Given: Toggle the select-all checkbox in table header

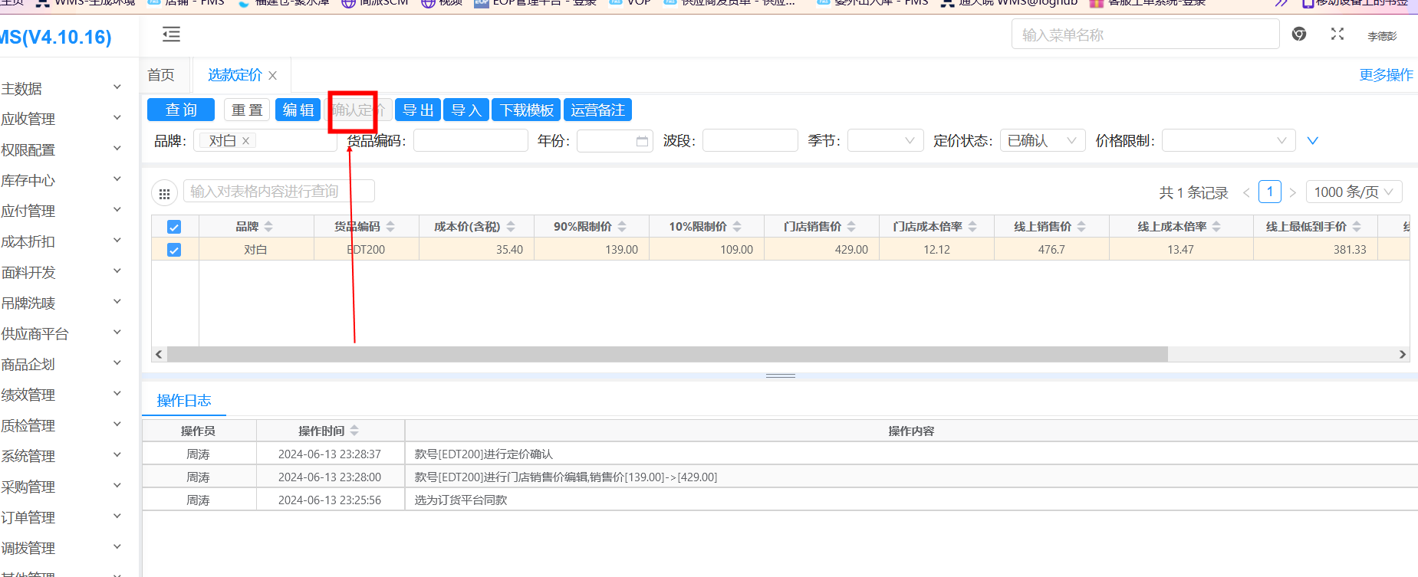Looking at the screenshot, I should [174, 227].
